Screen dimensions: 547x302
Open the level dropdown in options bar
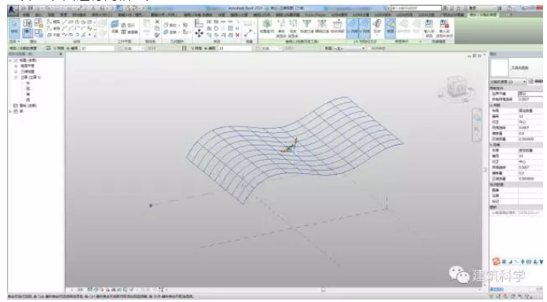(350, 48)
